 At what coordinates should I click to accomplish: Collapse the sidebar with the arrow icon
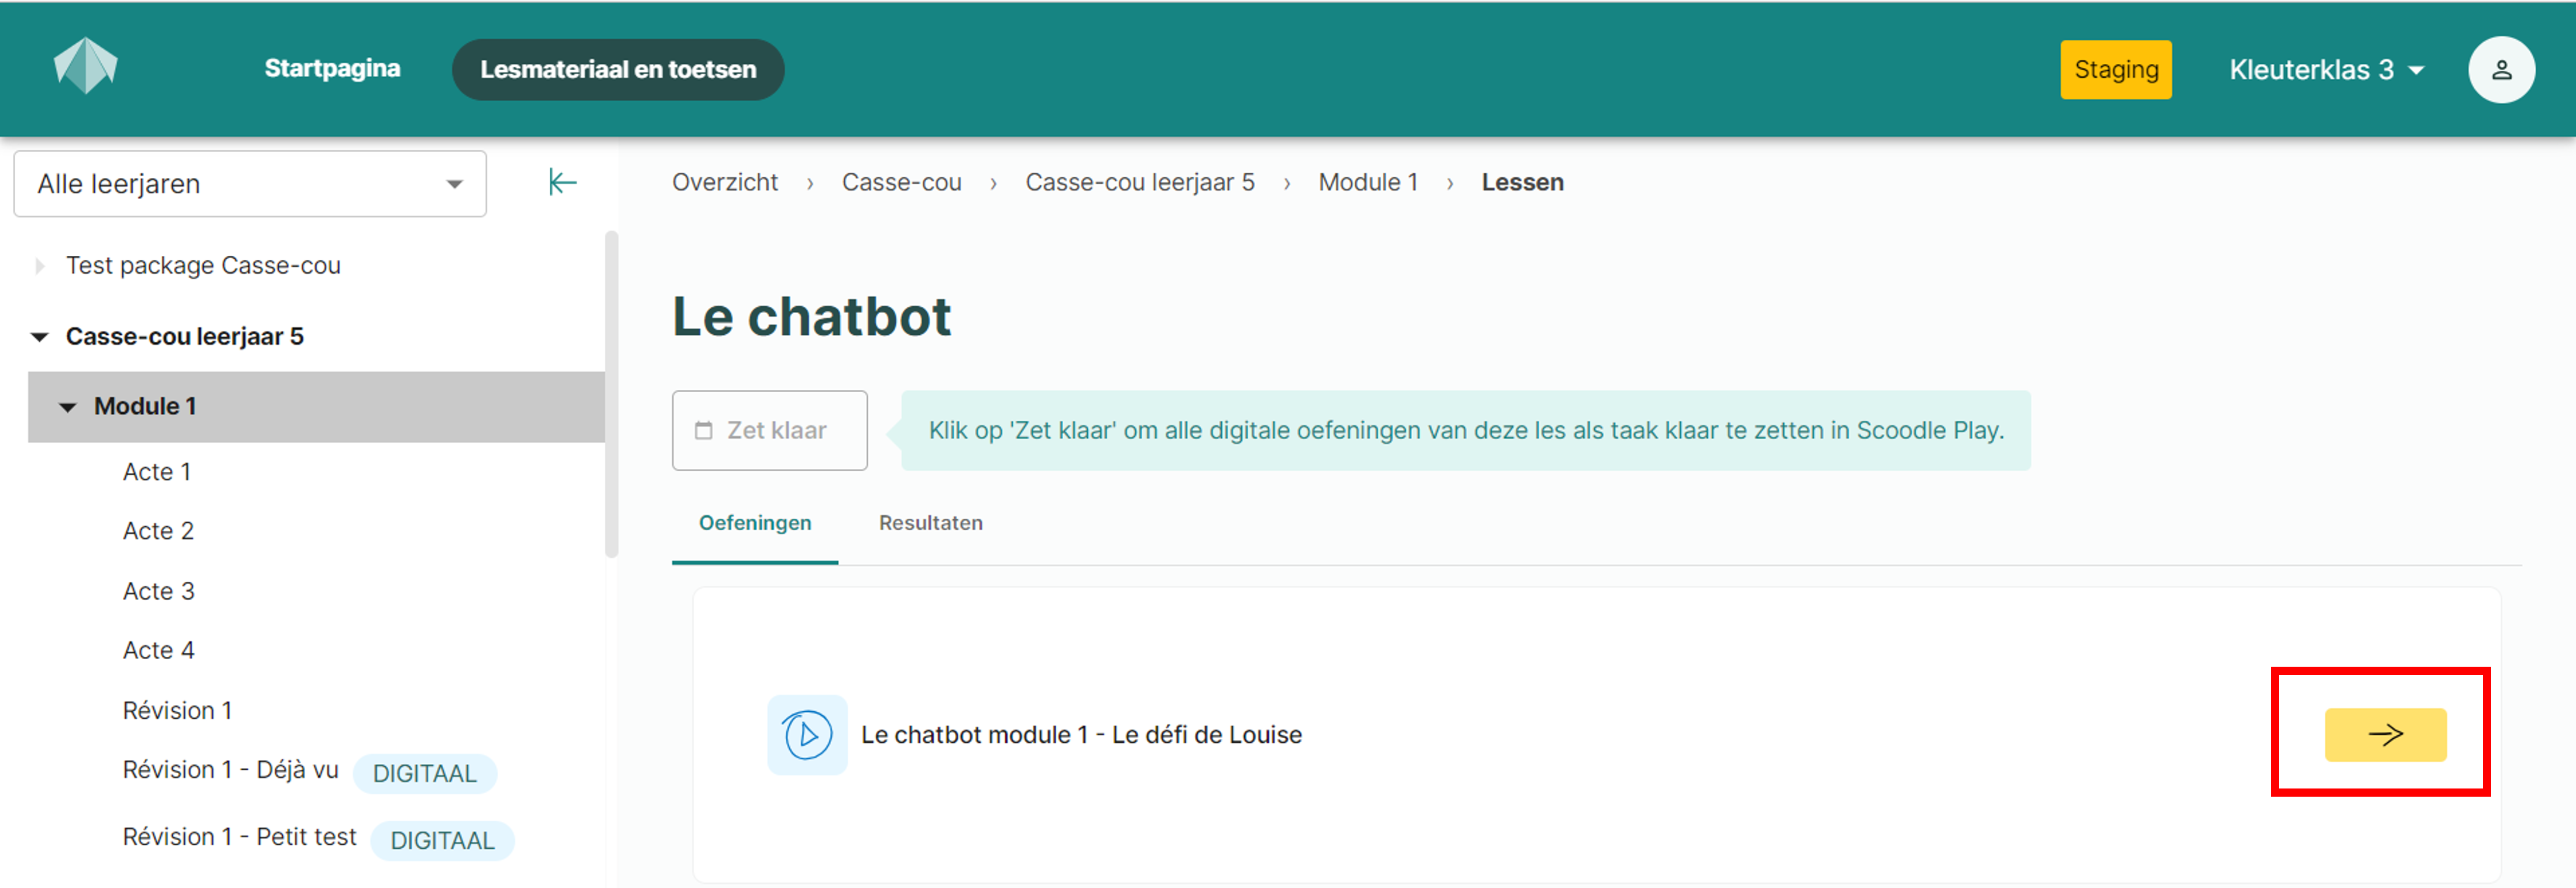tap(562, 183)
